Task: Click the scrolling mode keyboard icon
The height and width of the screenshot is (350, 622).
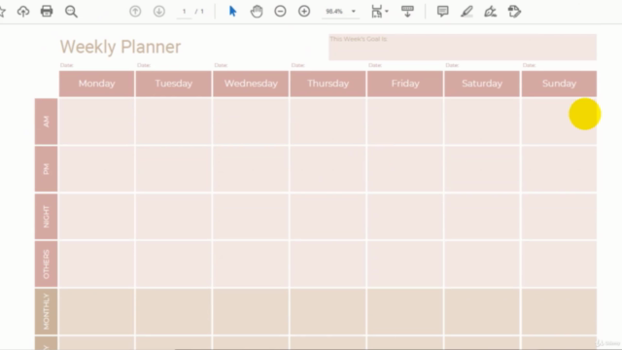Action: (407, 11)
